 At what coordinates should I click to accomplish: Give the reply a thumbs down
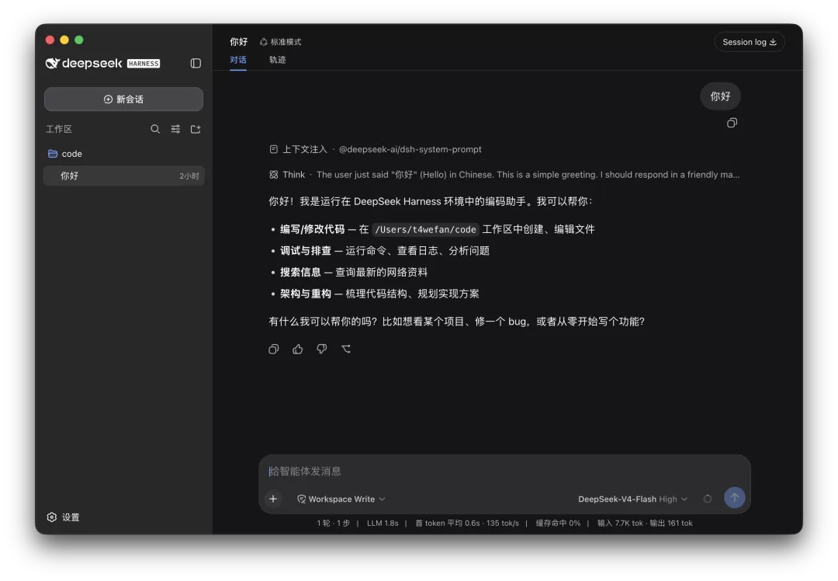(322, 349)
